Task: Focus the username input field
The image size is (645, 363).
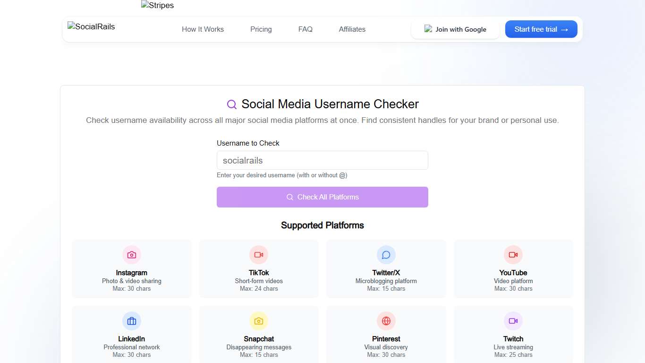Action: [x=322, y=160]
